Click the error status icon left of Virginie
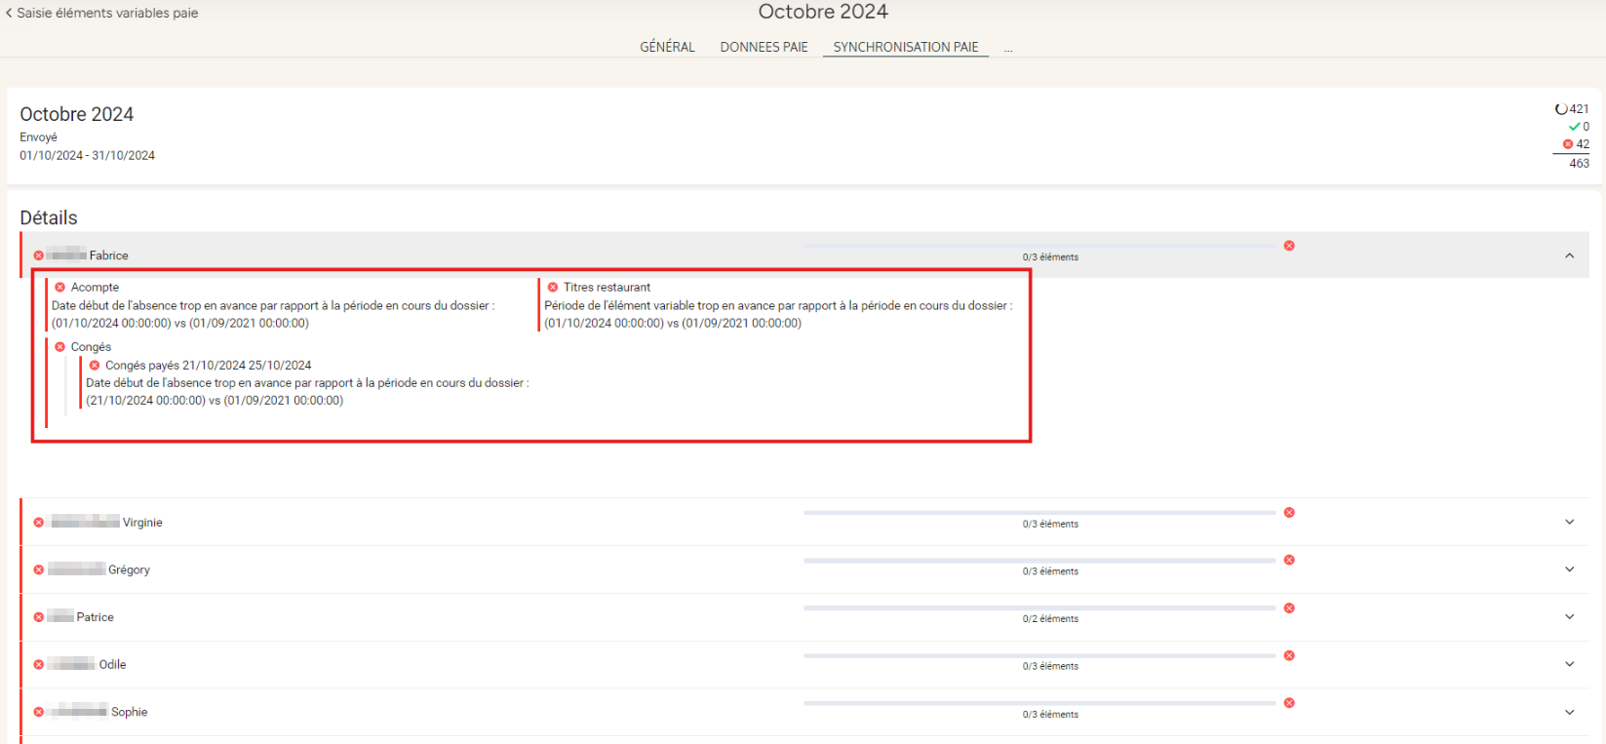Screen dimensions: 1606x744 point(39,523)
